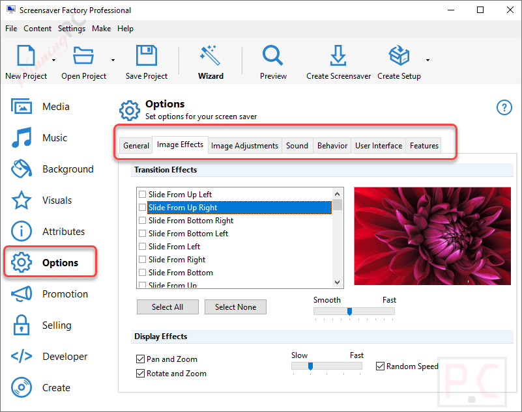Click the Create Screensaver download icon
The image size is (522, 412).
338,55
